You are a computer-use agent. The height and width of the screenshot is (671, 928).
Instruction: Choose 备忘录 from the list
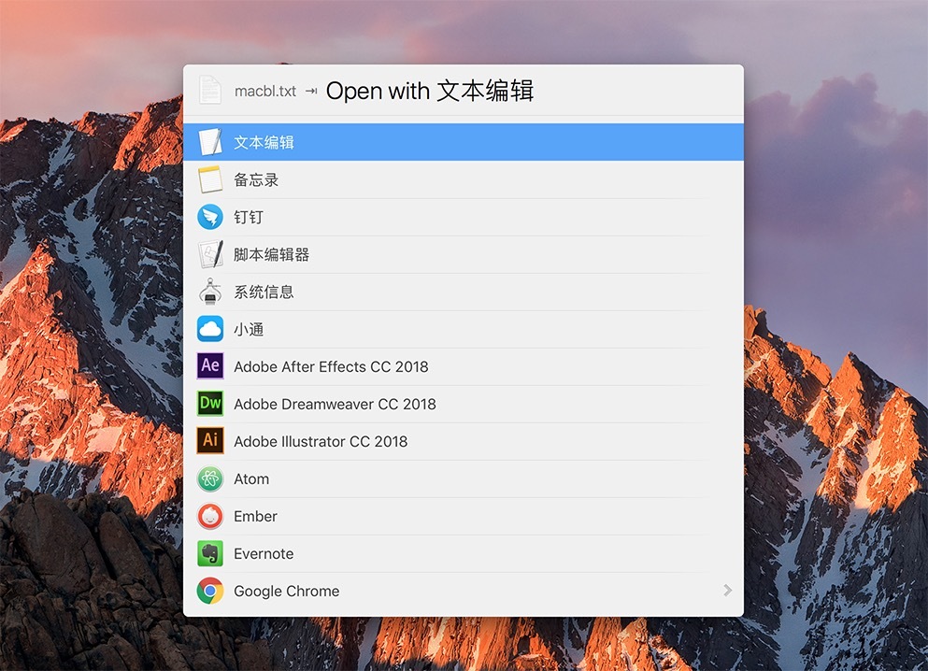coord(256,179)
